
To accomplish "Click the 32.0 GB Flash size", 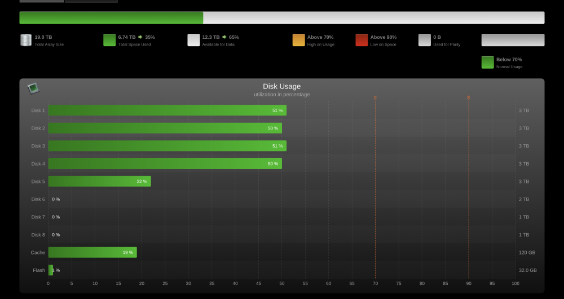I will pyautogui.click(x=528, y=270).
